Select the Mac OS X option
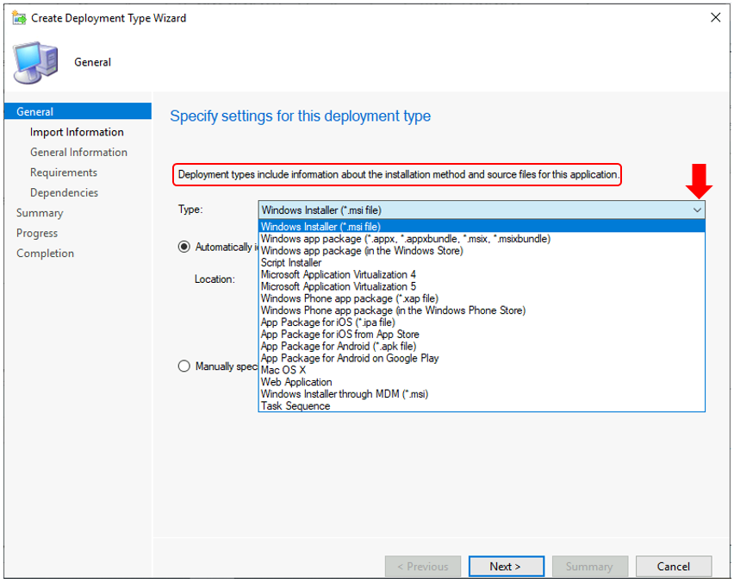The height and width of the screenshot is (583, 734). click(482, 370)
